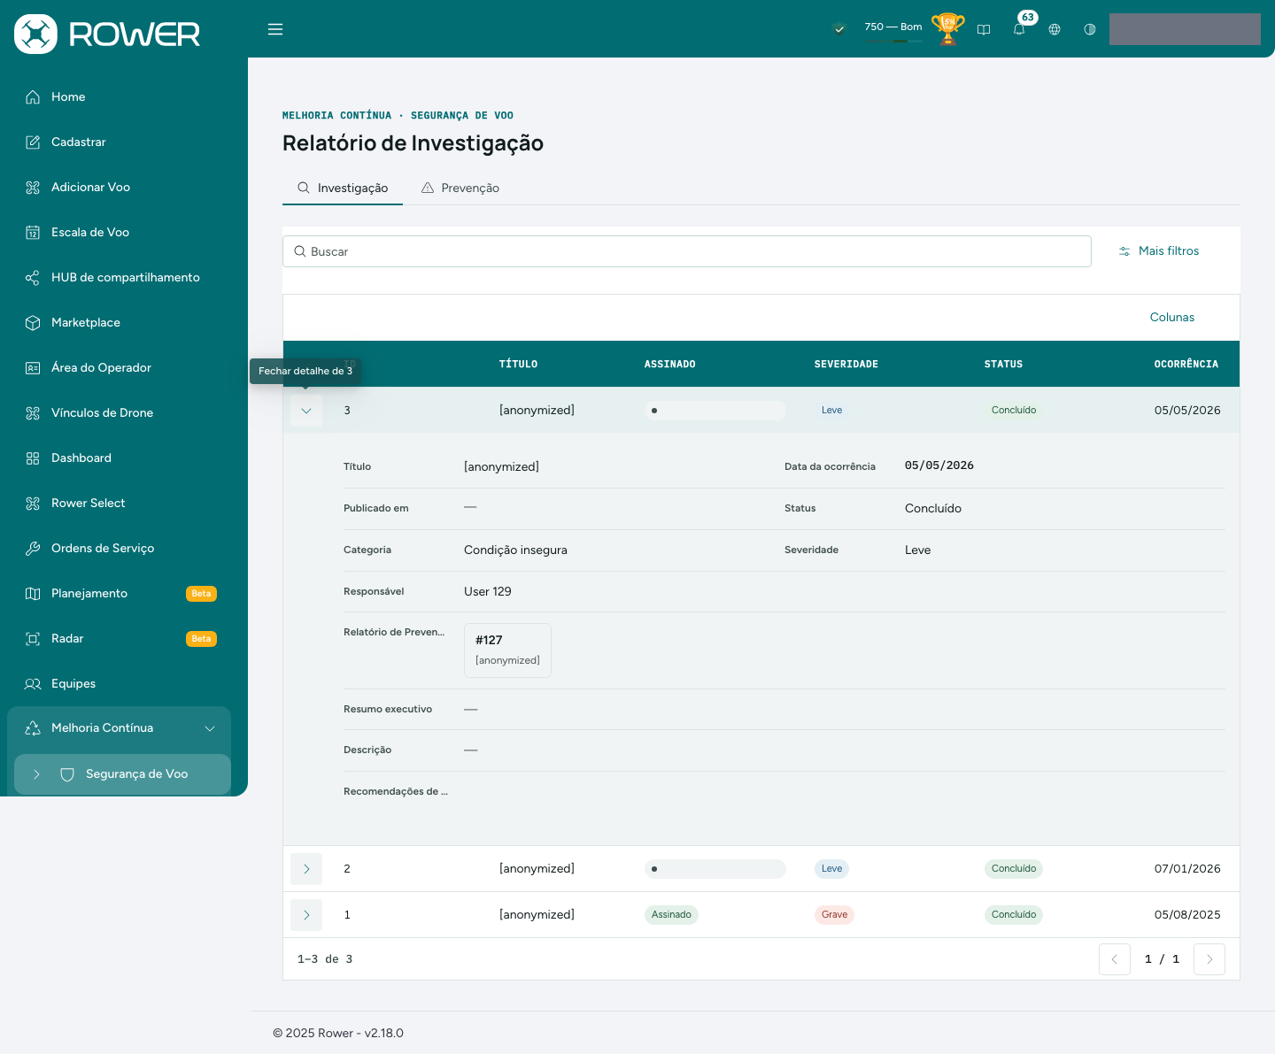Collapse the Melhoria Contínua menu chevron

(210, 728)
